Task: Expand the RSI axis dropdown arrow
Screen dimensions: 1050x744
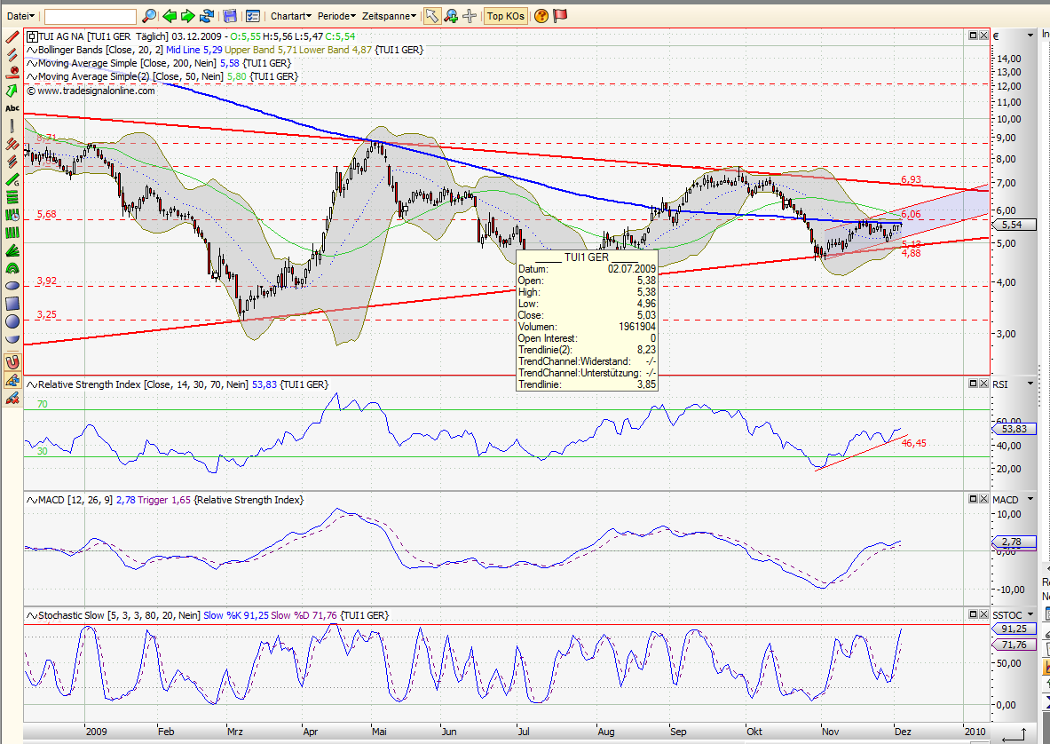Action: click(x=1030, y=384)
